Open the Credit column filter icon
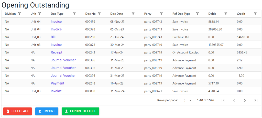The height and width of the screenshot is (118, 262). (x=255, y=14)
